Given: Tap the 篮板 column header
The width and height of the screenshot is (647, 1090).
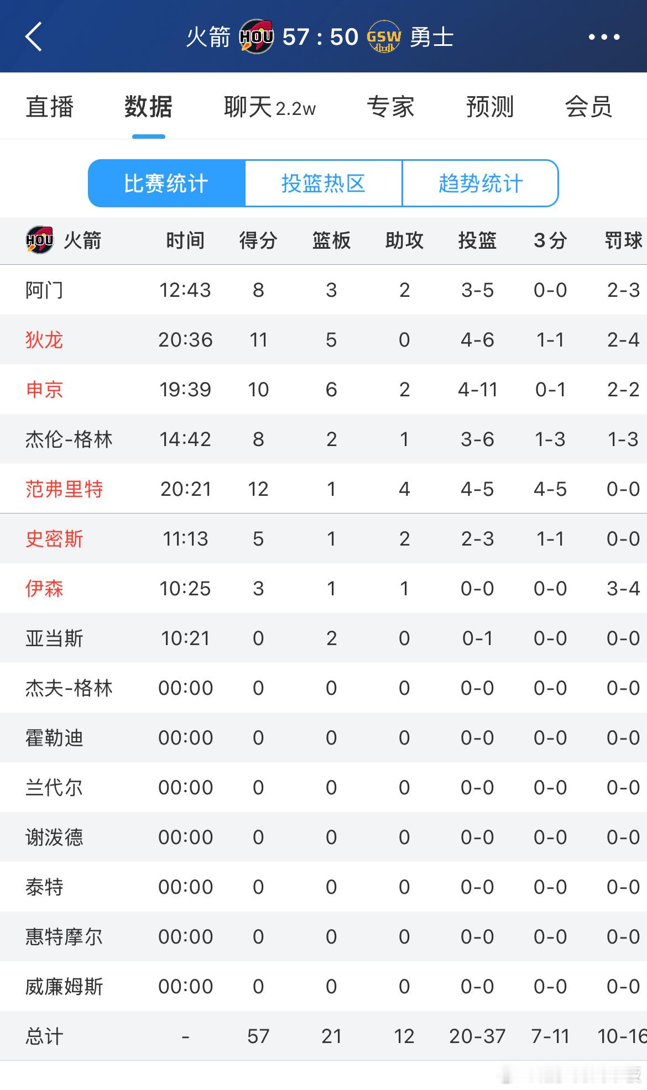Looking at the screenshot, I should pos(331,240).
